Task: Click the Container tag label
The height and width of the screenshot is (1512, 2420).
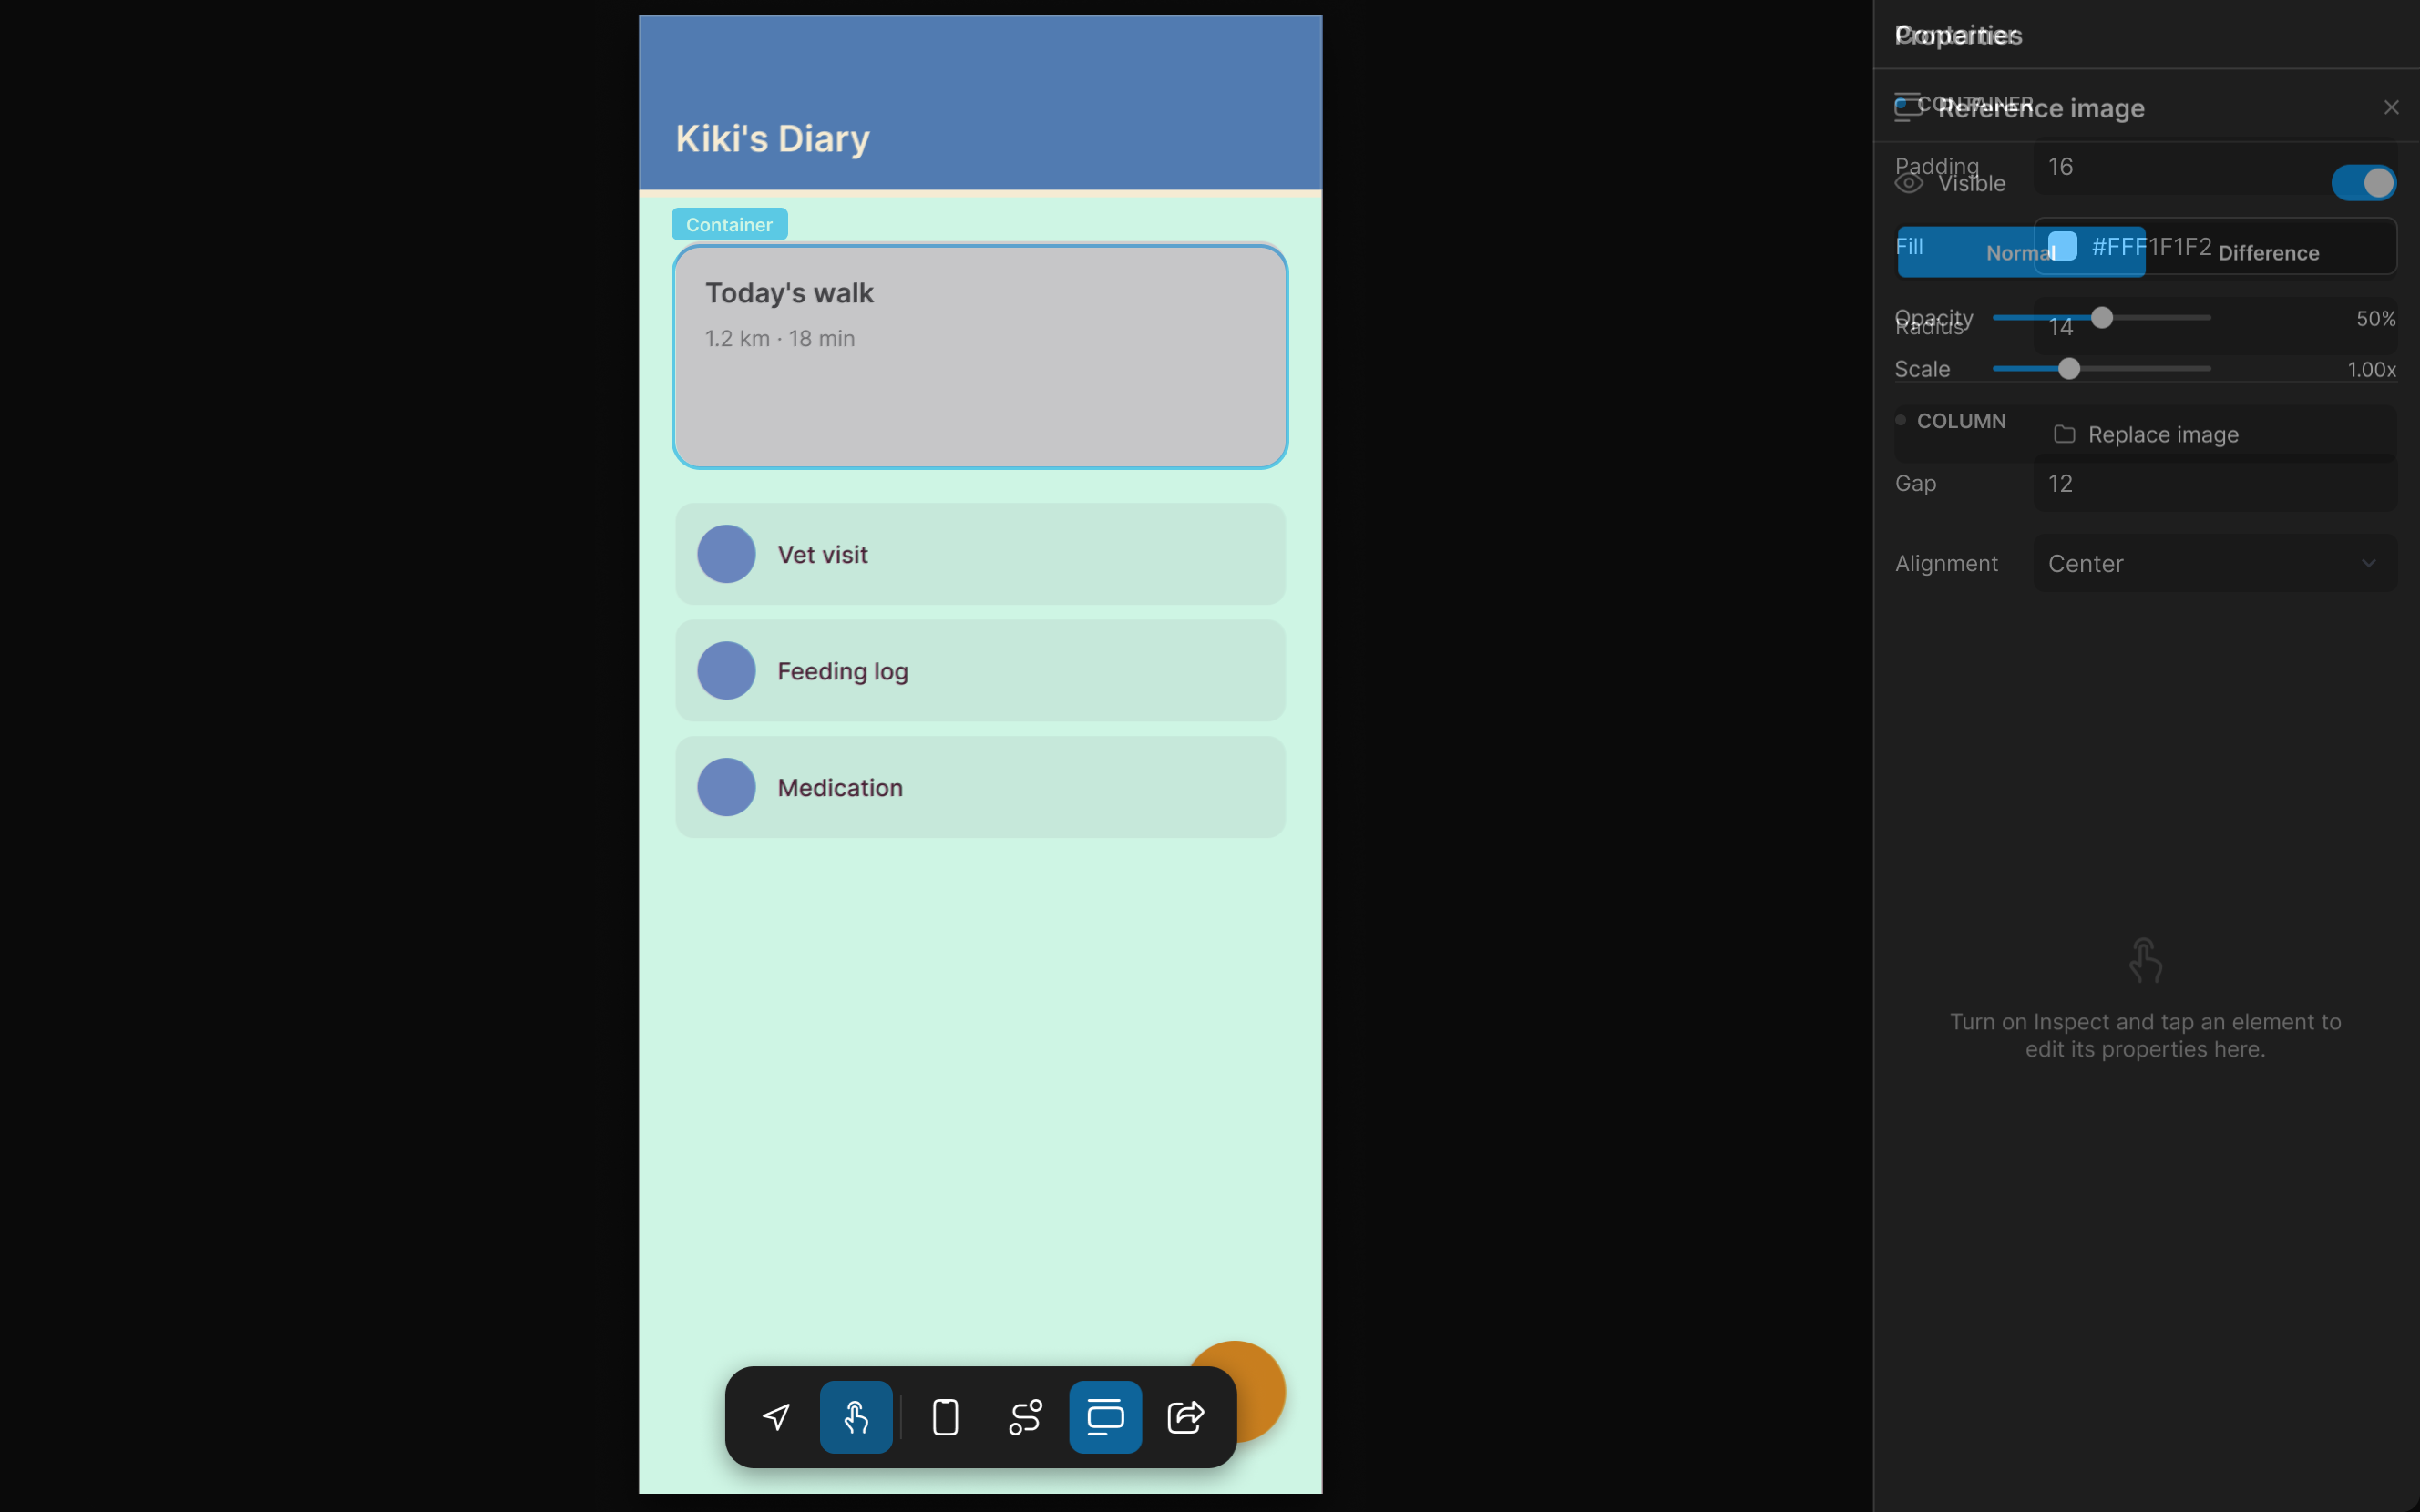Action: [729, 224]
